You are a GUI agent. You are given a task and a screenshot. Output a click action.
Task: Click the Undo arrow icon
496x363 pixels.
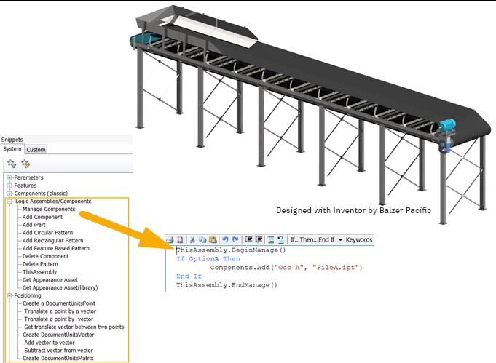(225, 240)
